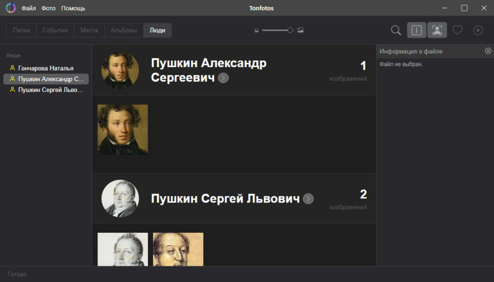Start slideshow with the play icon

478,30
